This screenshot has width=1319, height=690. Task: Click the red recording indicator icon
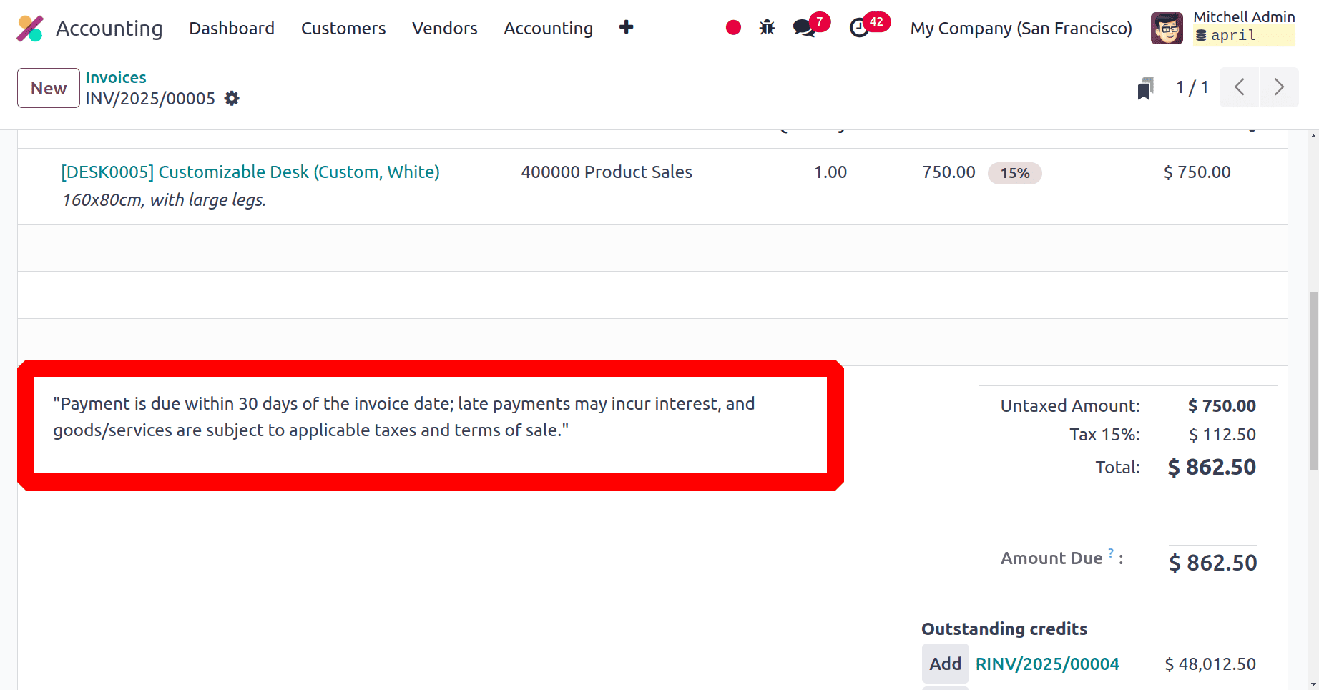coord(733,28)
